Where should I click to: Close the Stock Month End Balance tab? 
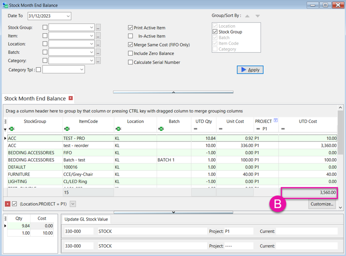71,99
